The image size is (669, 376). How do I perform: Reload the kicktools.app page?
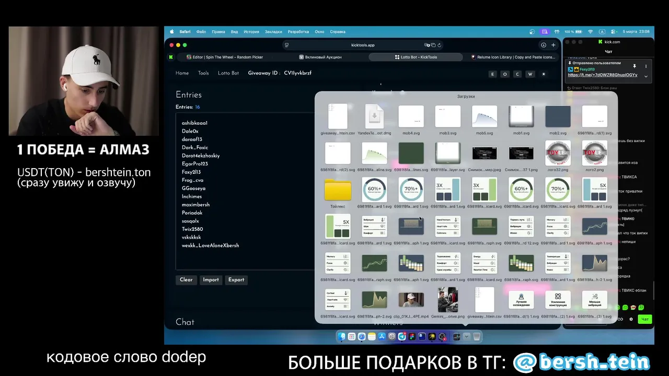tap(440, 45)
